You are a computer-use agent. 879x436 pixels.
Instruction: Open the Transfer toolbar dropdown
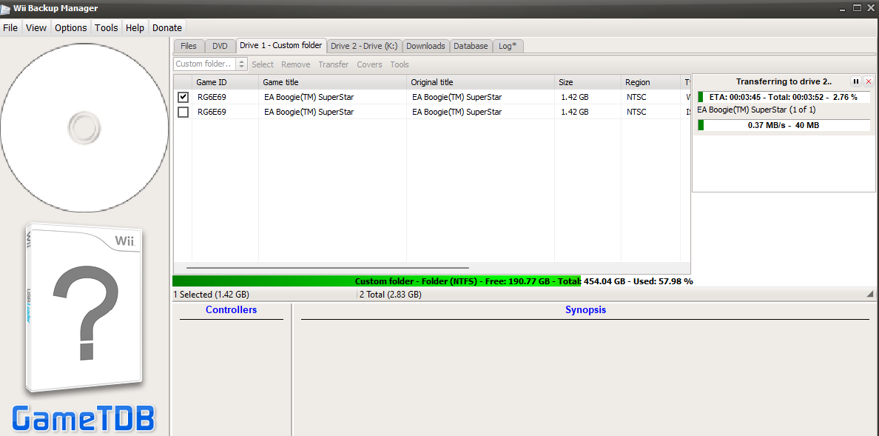tap(333, 64)
